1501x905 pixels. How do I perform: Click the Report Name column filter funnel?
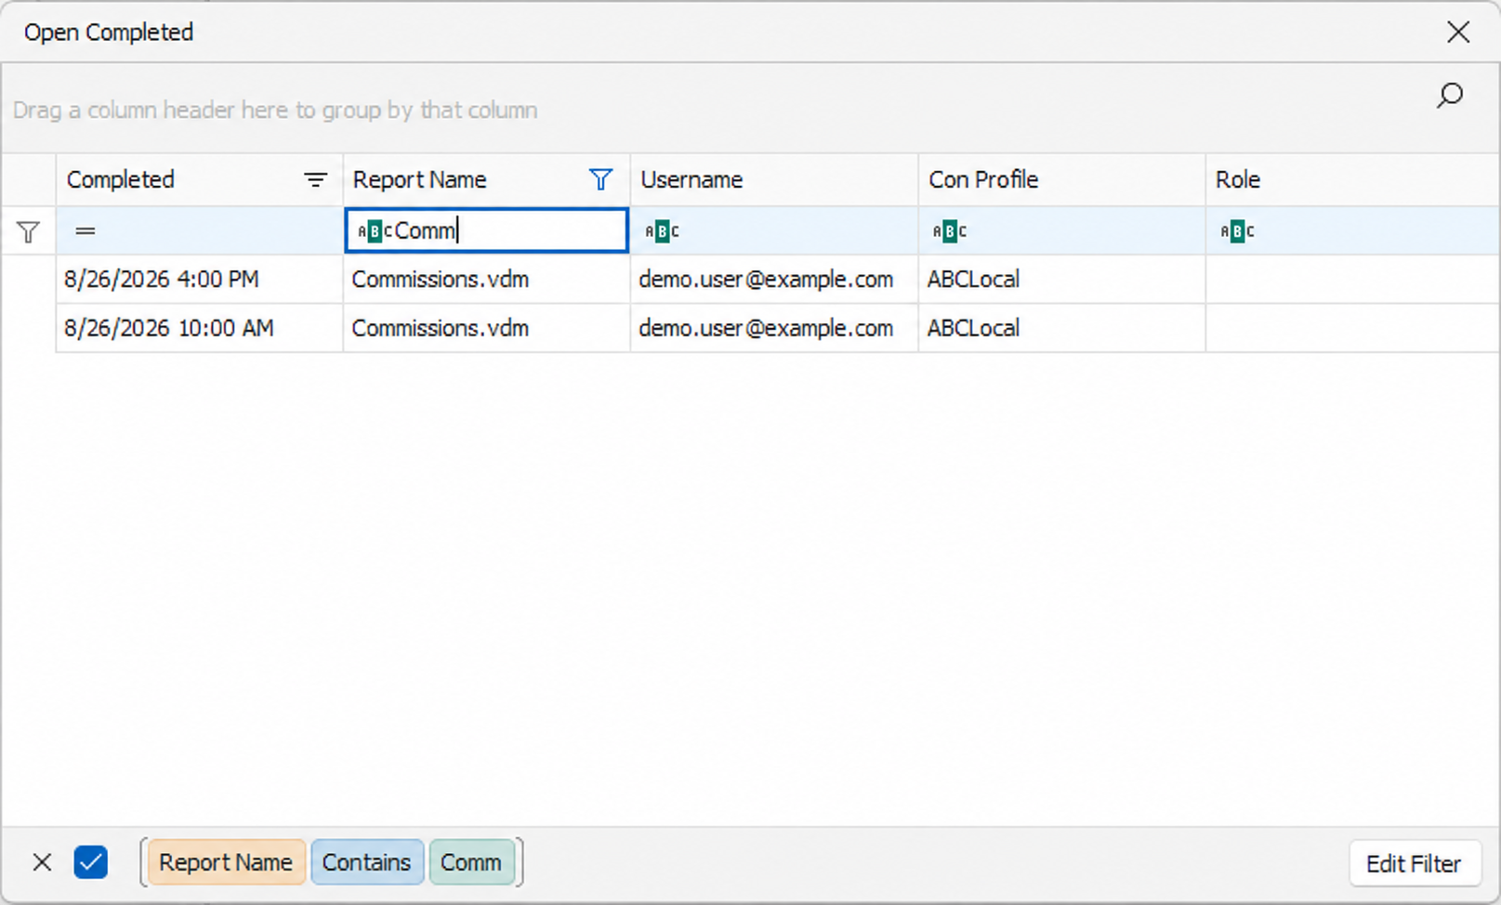click(x=601, y=179)
